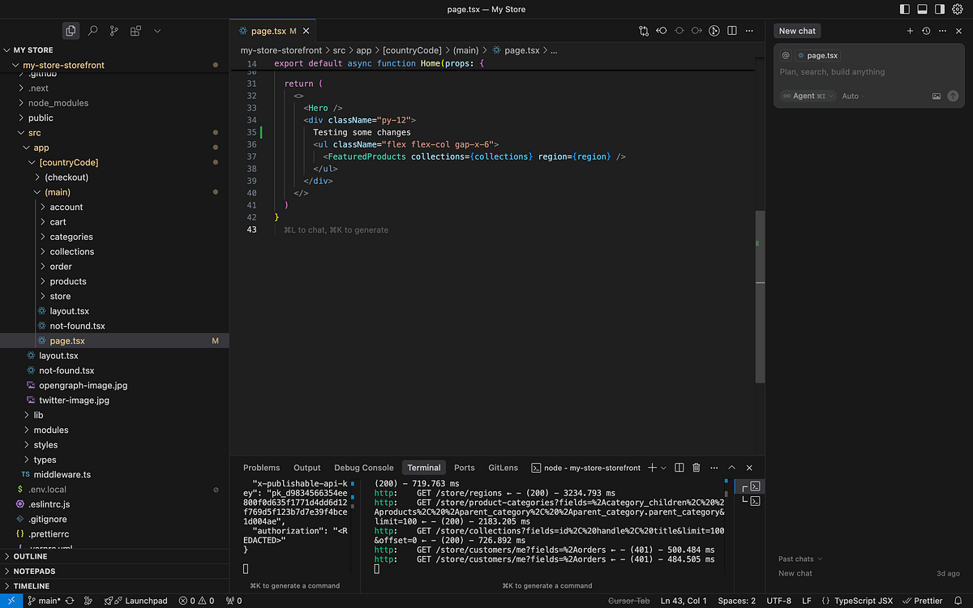Image resolution: width=973 pixels, height=608 pixels.
Task: Open a new terminal with the plus icon
Action: 652,468
